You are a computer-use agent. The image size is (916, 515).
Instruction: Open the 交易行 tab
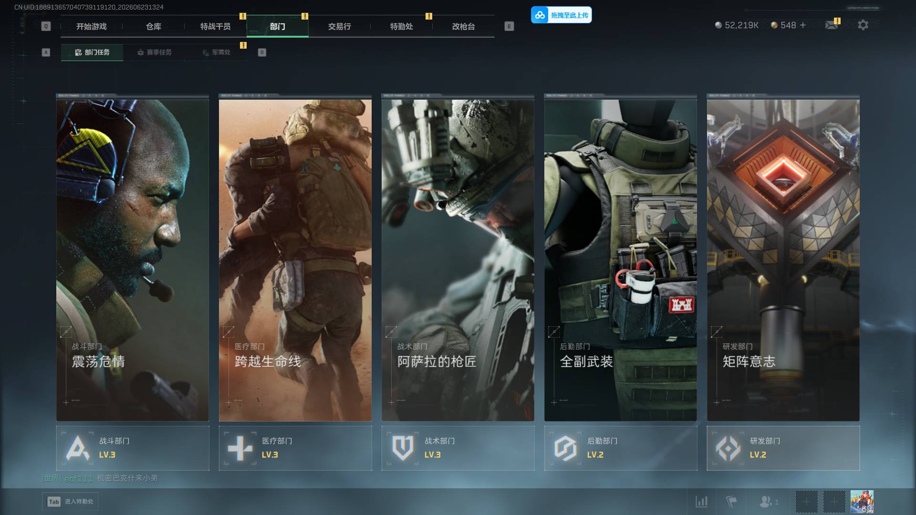point(340,26)
